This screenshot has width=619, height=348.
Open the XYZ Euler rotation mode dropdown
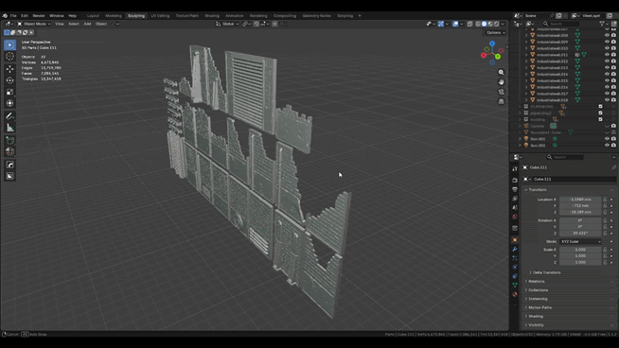coord(581,241)
